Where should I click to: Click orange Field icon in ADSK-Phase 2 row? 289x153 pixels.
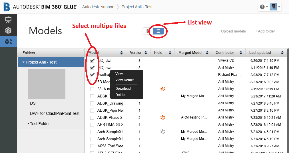pyautogui.click(x=163, y=117)
